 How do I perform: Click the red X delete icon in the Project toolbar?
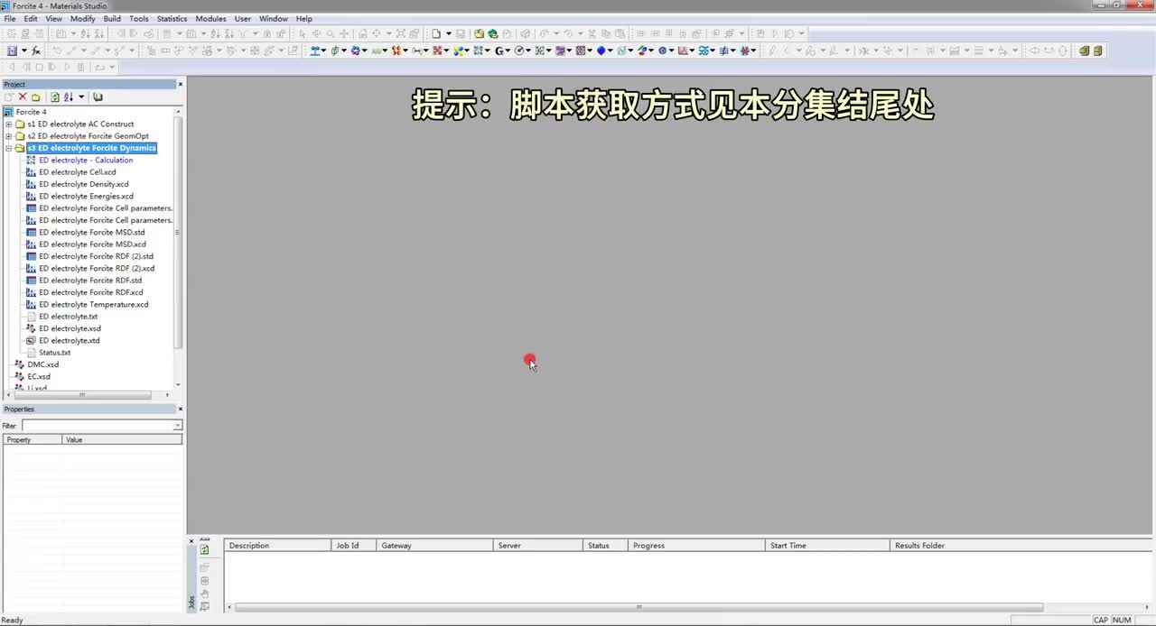23,97
